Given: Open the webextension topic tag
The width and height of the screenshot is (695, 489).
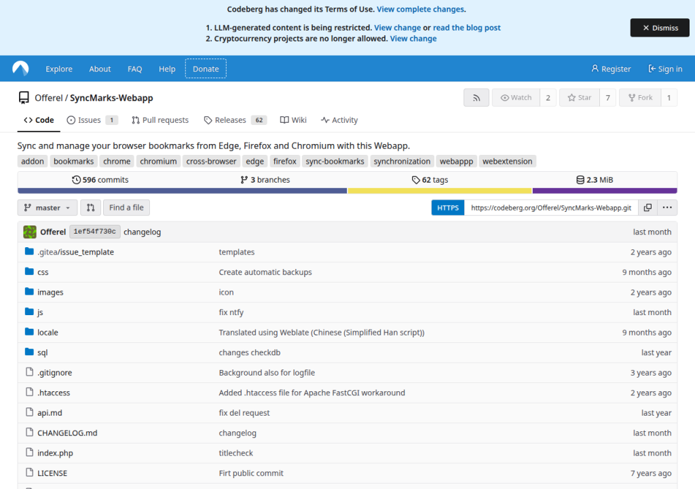Looking at the screenshot, I should coord(507,161).
